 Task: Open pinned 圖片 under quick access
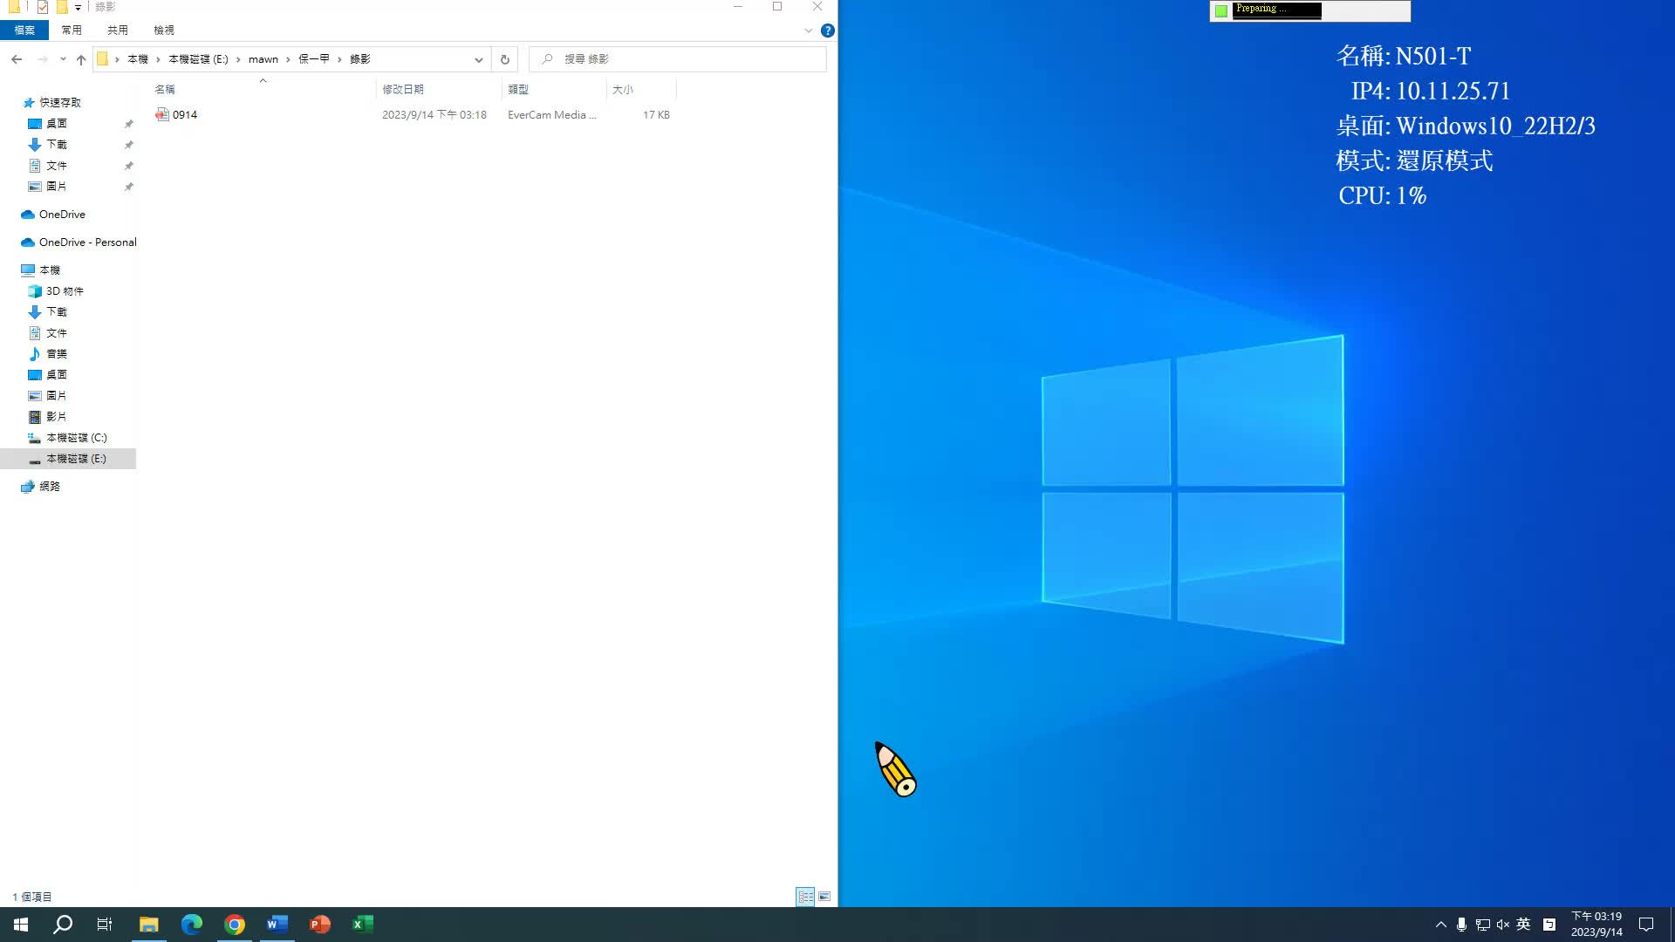56,187
